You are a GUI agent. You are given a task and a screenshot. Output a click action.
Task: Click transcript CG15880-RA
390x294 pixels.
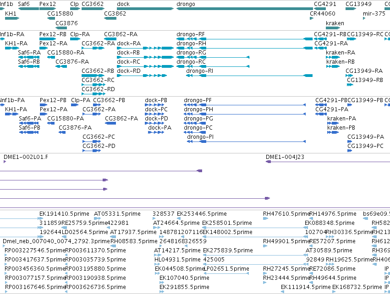point(66,53)
